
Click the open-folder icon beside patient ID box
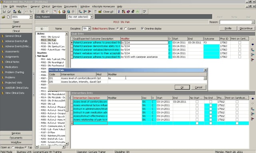4,17
